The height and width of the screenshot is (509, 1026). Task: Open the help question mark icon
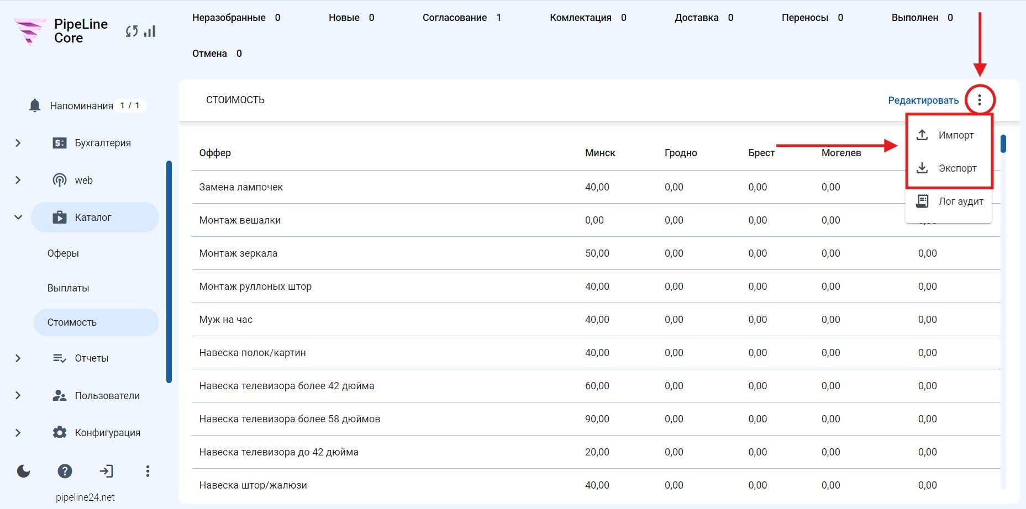[65, 471]
